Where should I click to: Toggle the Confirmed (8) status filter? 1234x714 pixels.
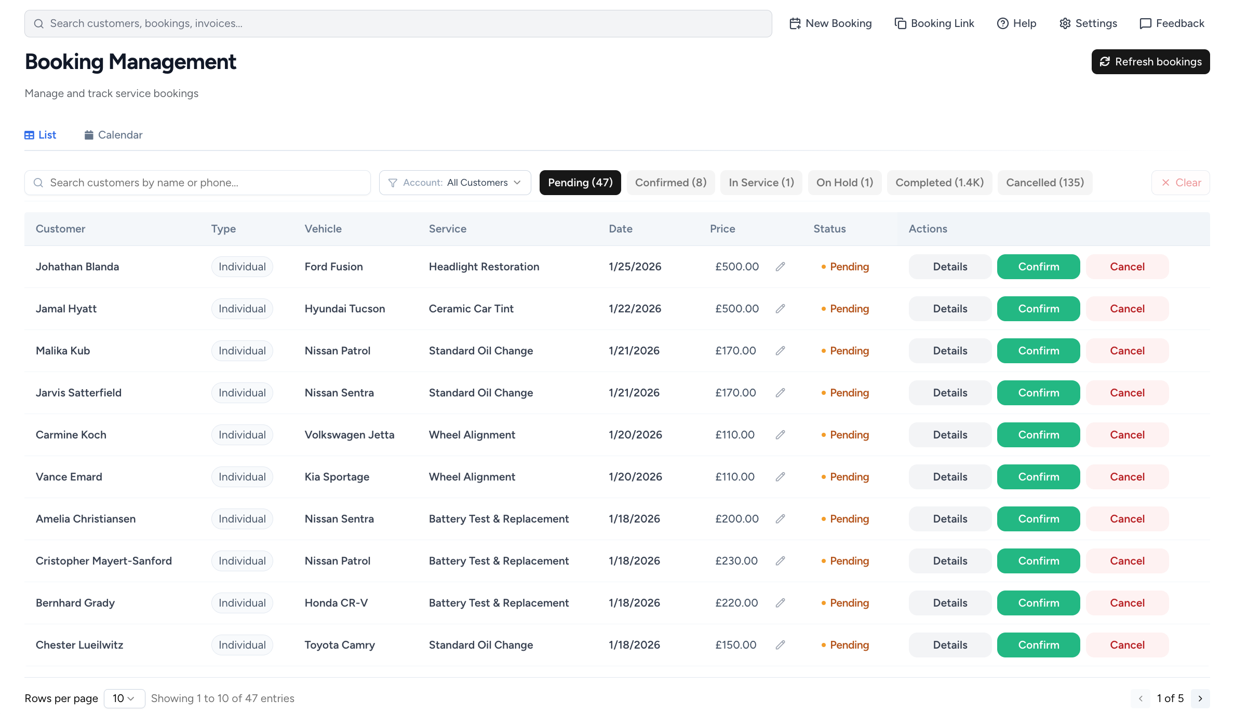coord(670,183)
